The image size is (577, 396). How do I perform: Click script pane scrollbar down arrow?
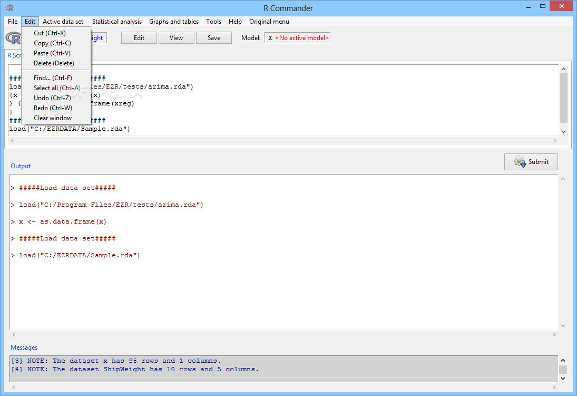coord(563,131)
